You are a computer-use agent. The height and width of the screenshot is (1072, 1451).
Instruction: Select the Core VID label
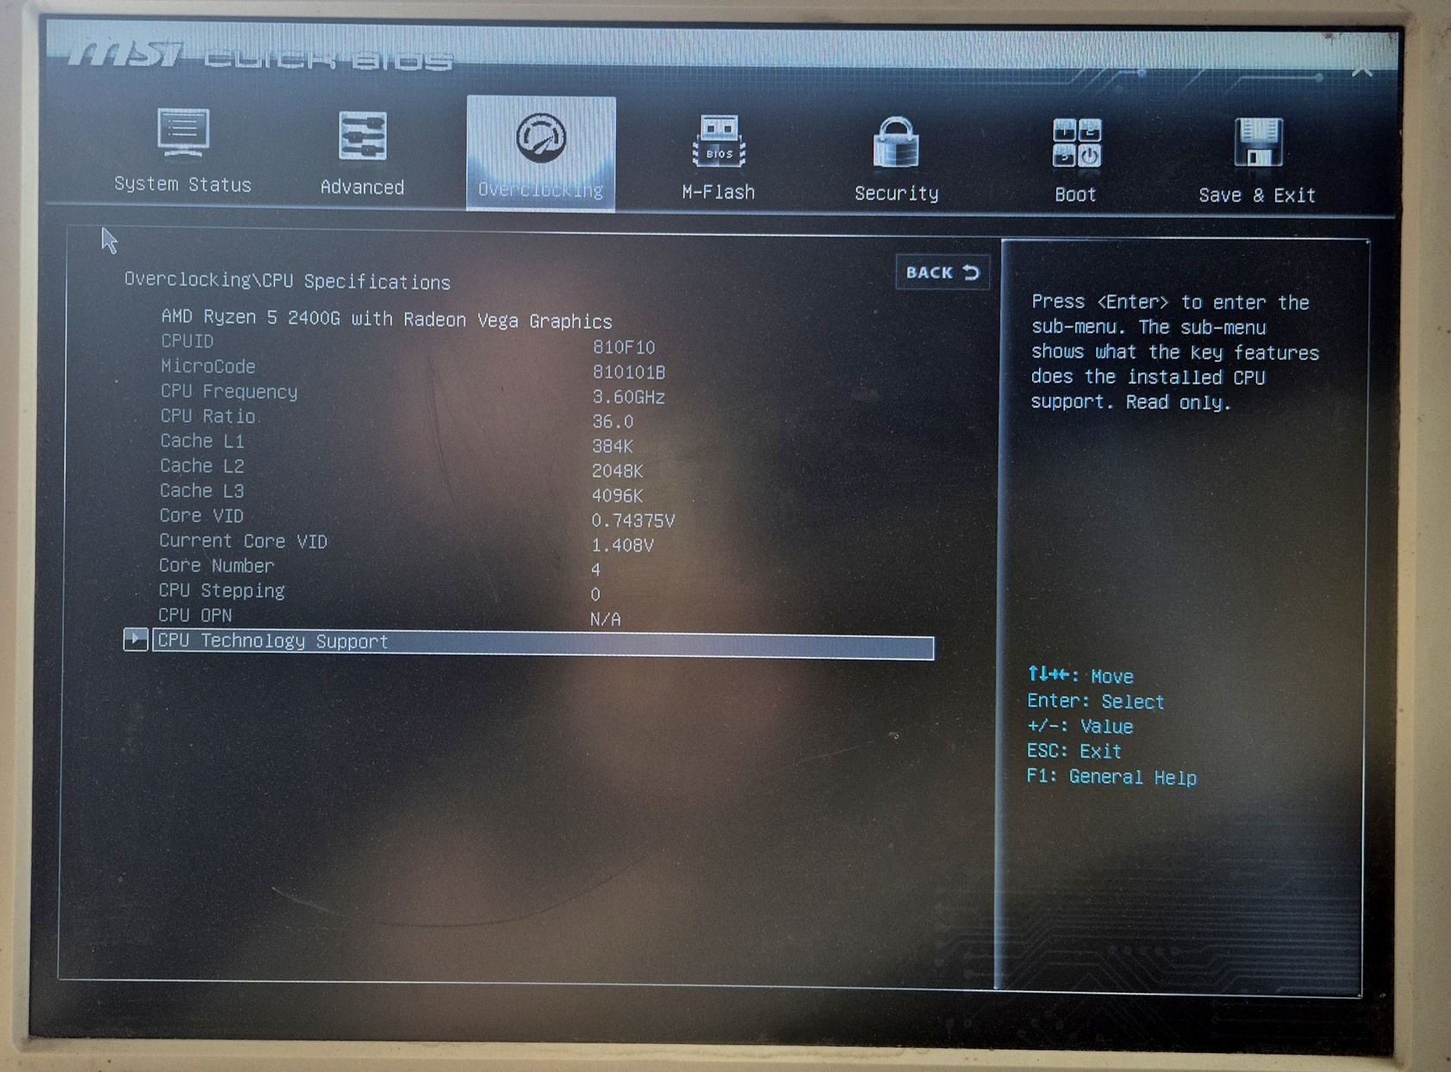click(202, 516)
